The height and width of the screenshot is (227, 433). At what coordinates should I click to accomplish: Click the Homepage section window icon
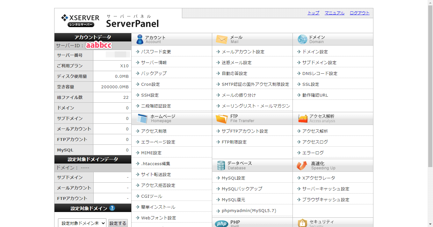(142, 118)
